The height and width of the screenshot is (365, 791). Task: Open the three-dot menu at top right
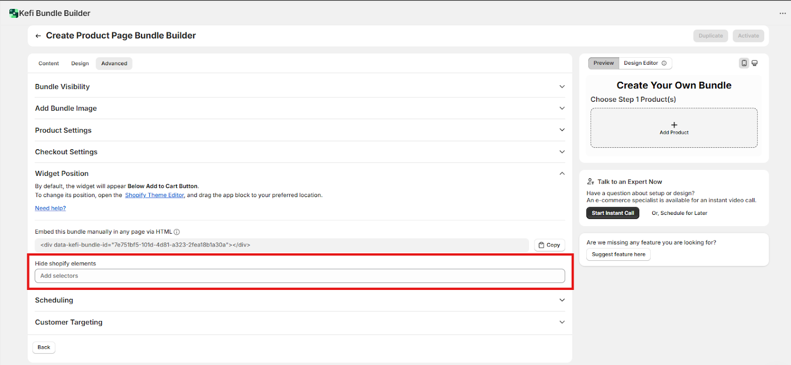tap(783, 13)
